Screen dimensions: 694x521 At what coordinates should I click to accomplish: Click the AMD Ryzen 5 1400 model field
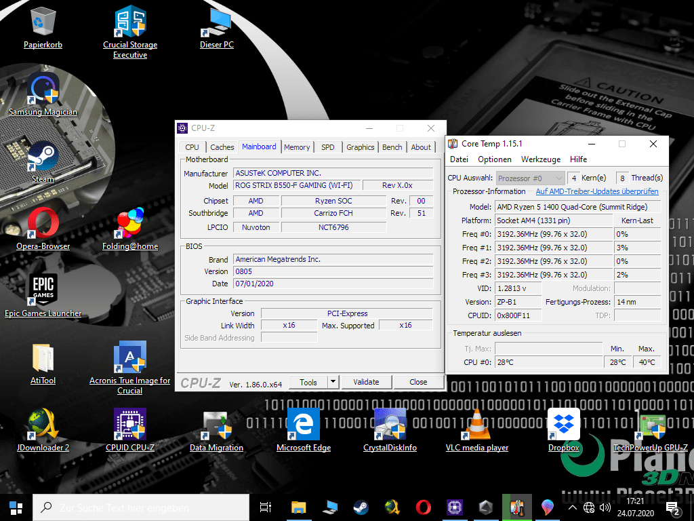(x=578, y=207)
